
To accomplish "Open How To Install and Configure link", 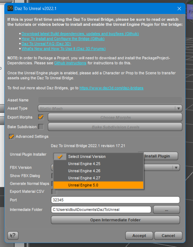I will pos(63,39).
